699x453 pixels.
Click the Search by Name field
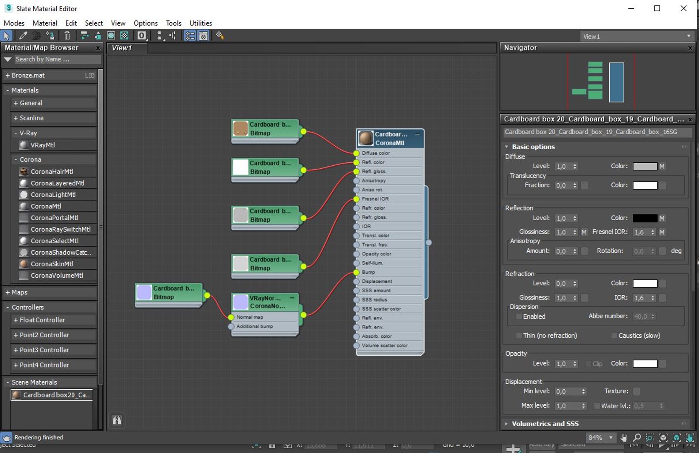tap(57, 60)
